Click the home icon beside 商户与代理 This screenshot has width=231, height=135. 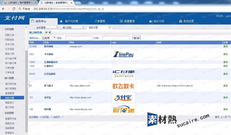(x=61, y=21)
